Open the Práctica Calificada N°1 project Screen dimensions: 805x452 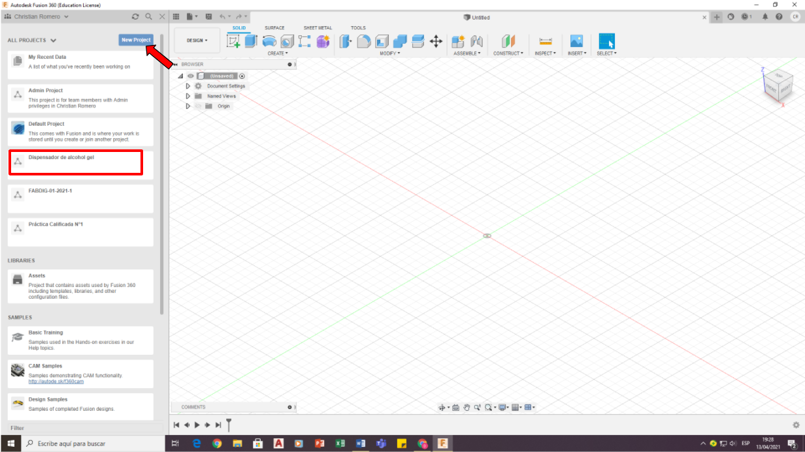[82, 232]
